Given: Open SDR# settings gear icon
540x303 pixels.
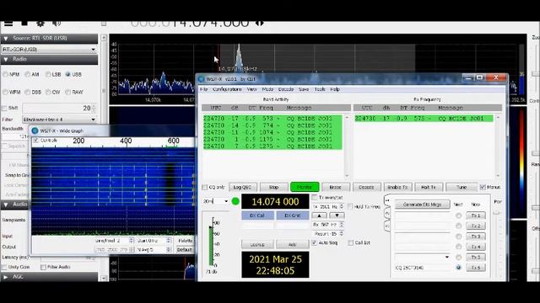Looking at the screenshot, I should point(40,24).
